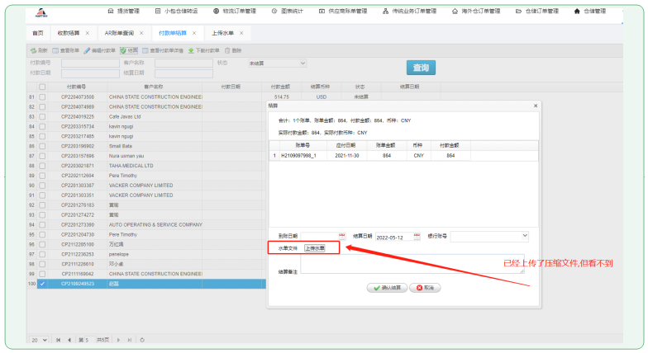Click the pagination reload icon

click(x=142, y=340)
